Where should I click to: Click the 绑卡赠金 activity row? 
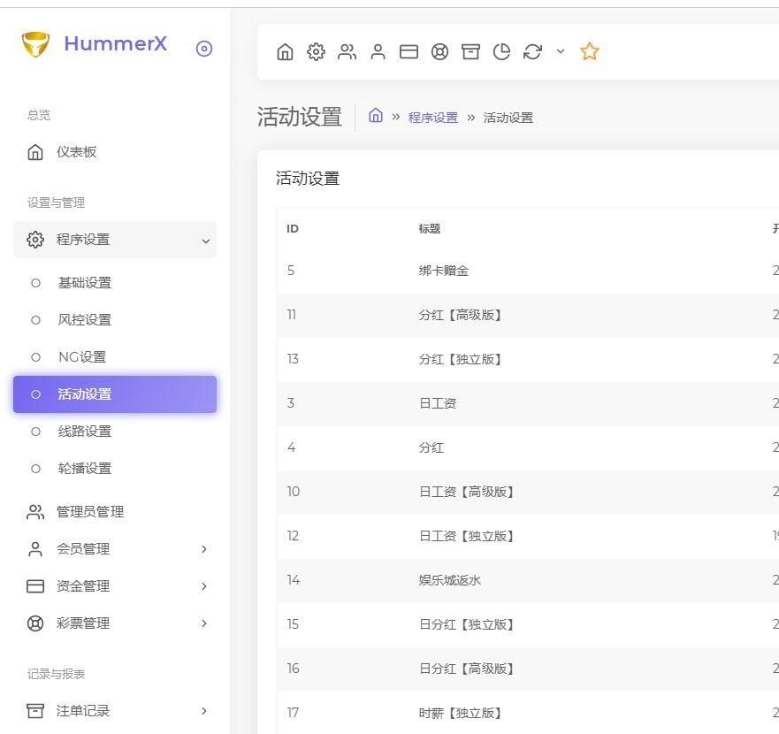click(444, 271)
